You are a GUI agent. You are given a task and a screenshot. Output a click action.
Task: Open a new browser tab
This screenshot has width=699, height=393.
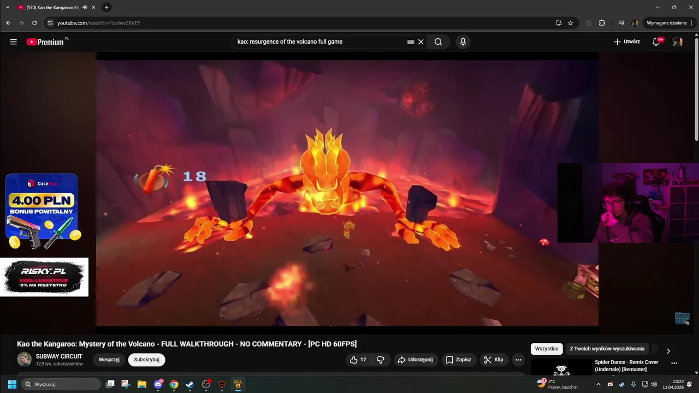pyautogui.click(x=106, y=7)
